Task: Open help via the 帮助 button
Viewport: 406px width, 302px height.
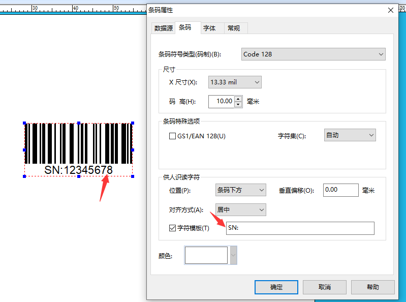Action: [373, 287]
